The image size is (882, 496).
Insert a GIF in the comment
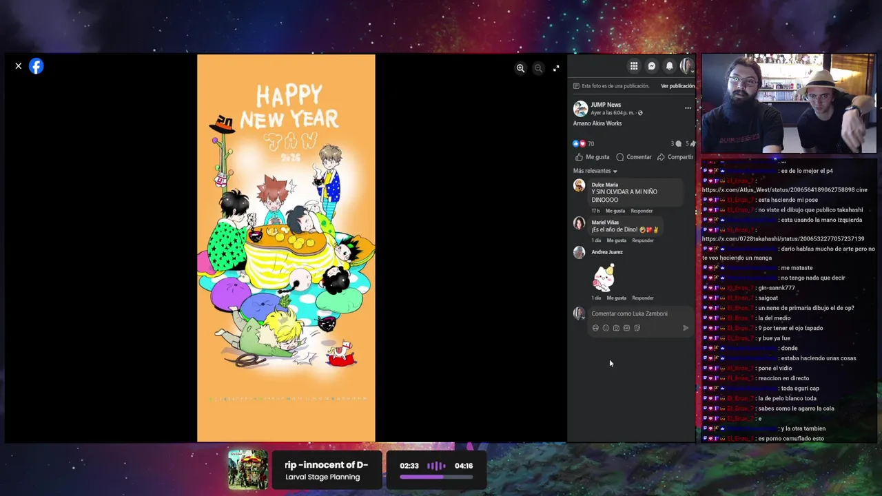(626, 328)
